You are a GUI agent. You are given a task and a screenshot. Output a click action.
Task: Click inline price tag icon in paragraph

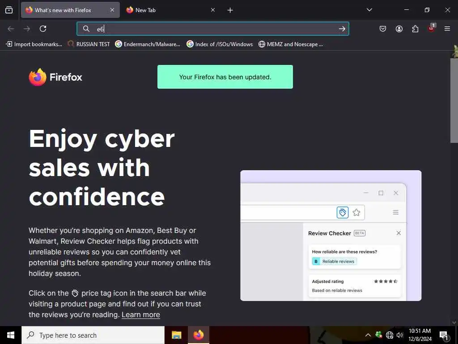(x=75, y=293)
